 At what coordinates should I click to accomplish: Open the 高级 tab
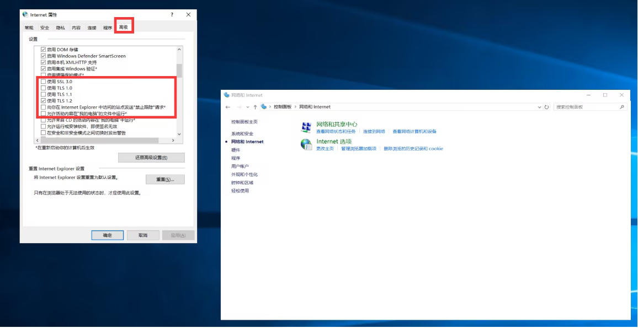coord(124,27)
